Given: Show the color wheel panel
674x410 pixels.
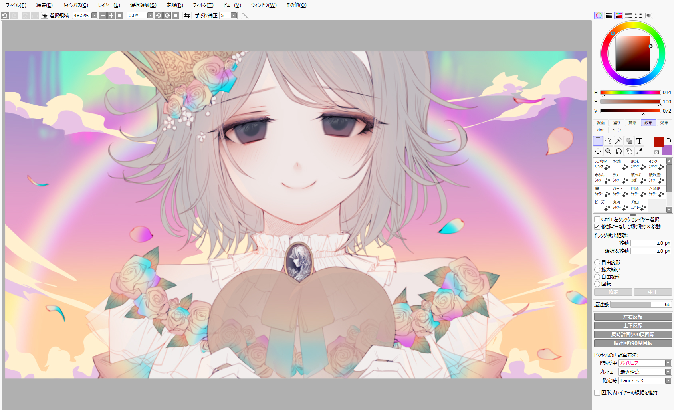Looking at the screenshot, I should point(599,16).
